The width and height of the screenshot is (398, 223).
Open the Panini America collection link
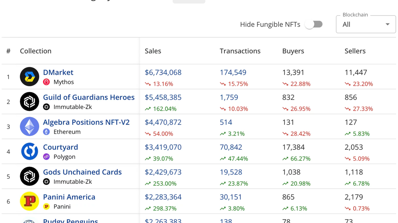[69, 197]
